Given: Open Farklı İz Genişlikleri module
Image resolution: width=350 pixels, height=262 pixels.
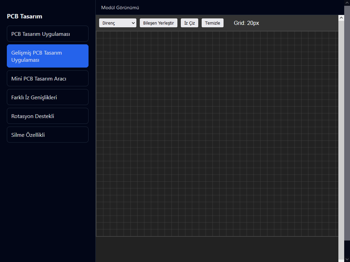Looking at the screenshot, I should tap(48, 97).
